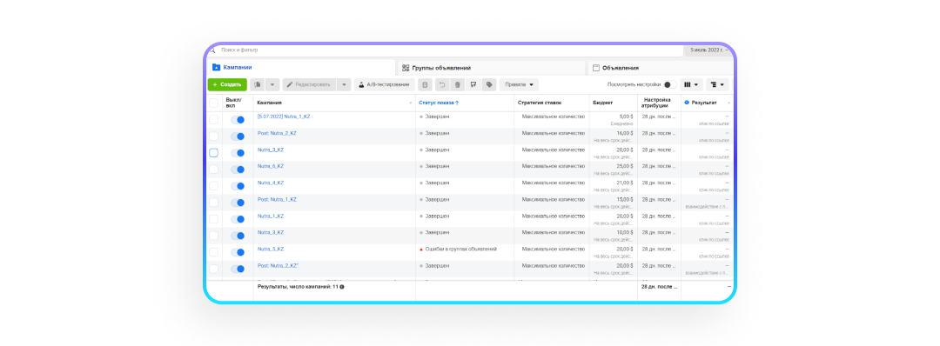940x346 pixels.
Task: Open the Post: Nutra_1_KZ campaign link
Action: 277,199
